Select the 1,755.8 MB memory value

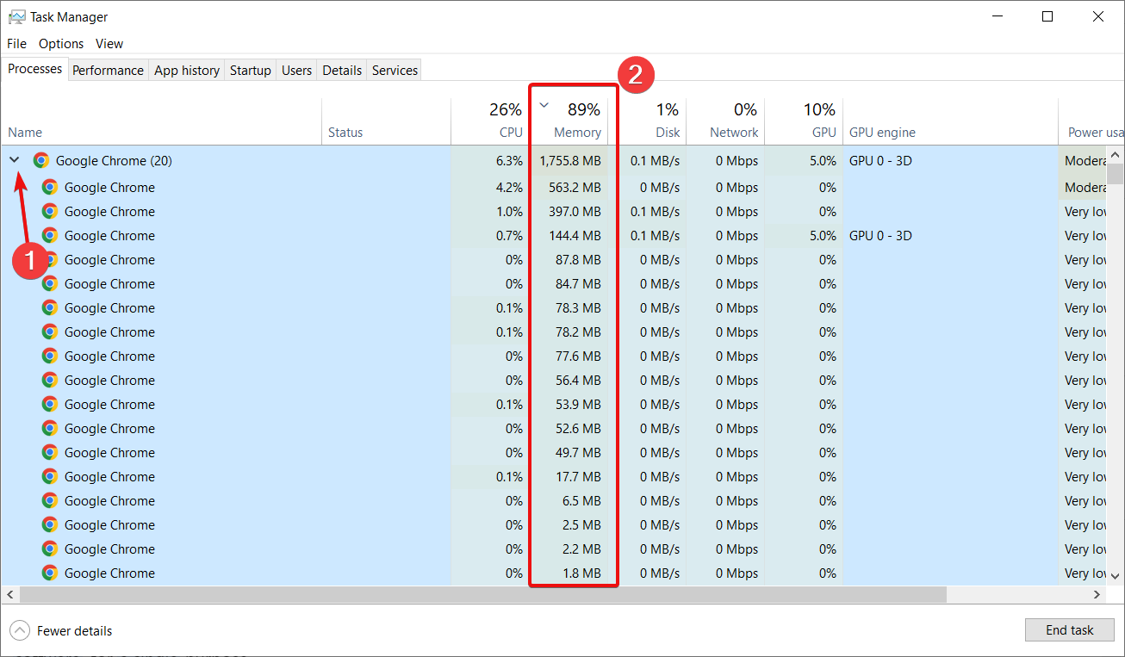pos(570,160)
